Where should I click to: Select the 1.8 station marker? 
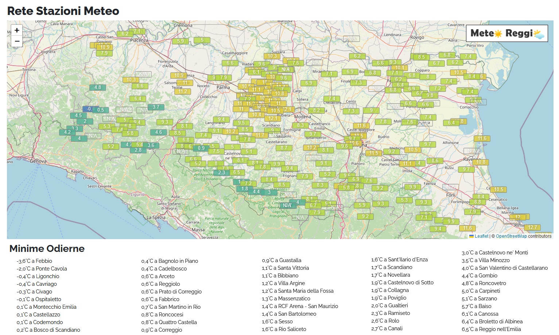(245, 189)
